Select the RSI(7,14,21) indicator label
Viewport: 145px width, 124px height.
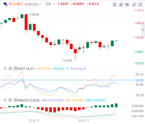click(26, 69)
